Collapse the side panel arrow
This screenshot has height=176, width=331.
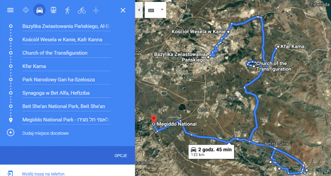coord(139,10)
